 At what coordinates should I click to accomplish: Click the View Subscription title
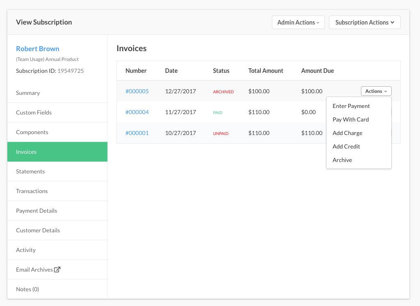click(44, 22)
